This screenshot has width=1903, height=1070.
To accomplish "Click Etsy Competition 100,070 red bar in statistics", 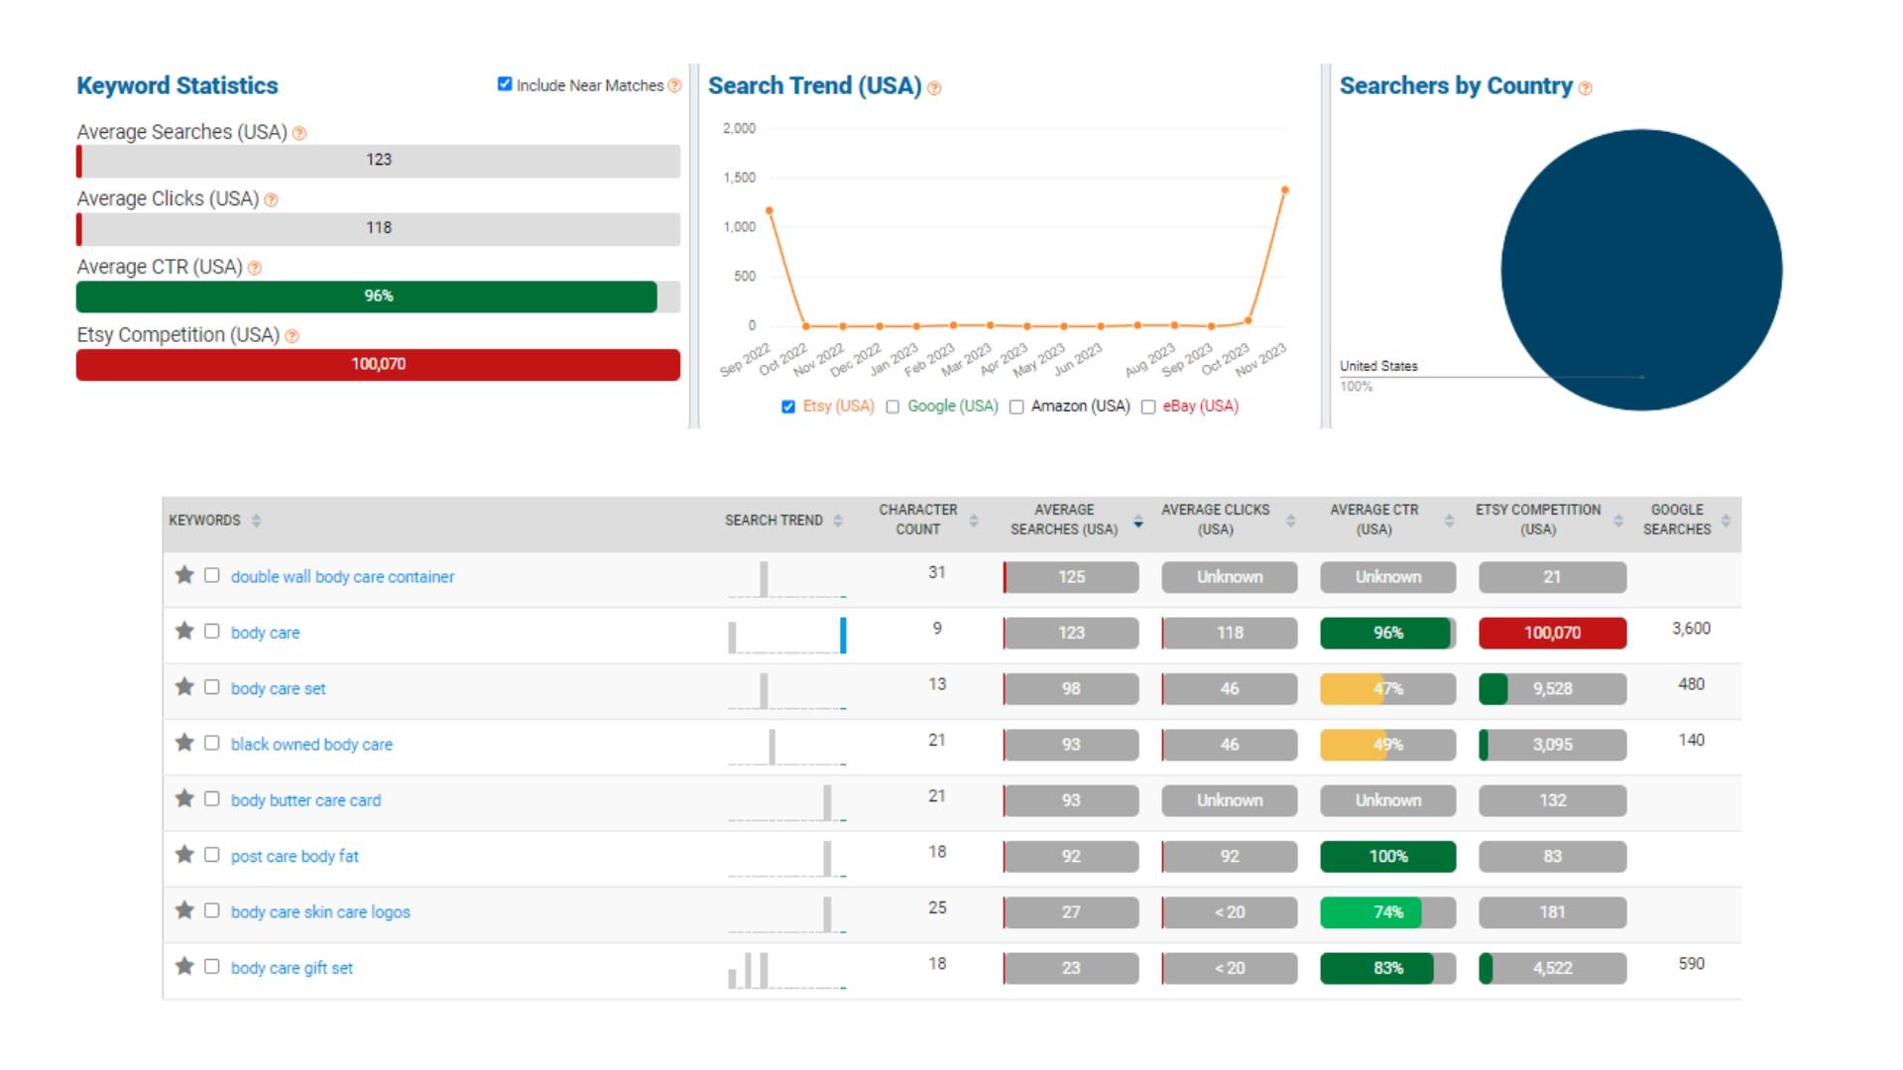I will pyautogui.click(x=378, y=364).
